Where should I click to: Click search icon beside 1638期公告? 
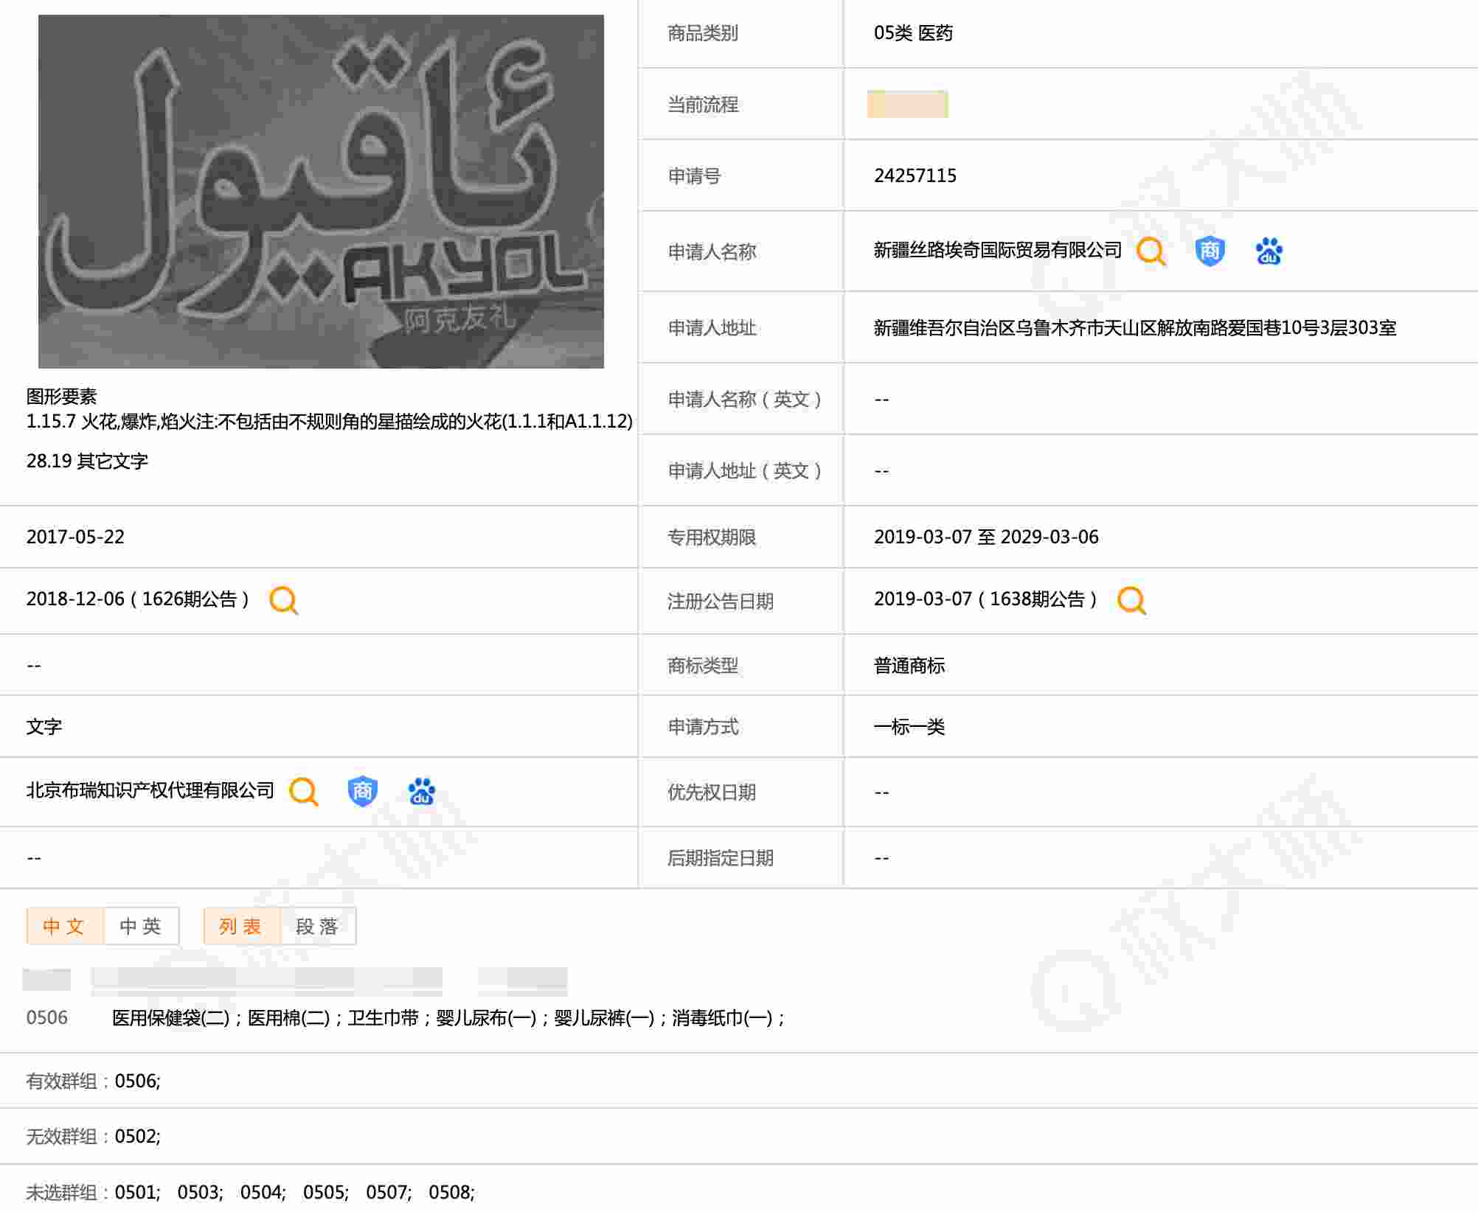pos(1131,600)
